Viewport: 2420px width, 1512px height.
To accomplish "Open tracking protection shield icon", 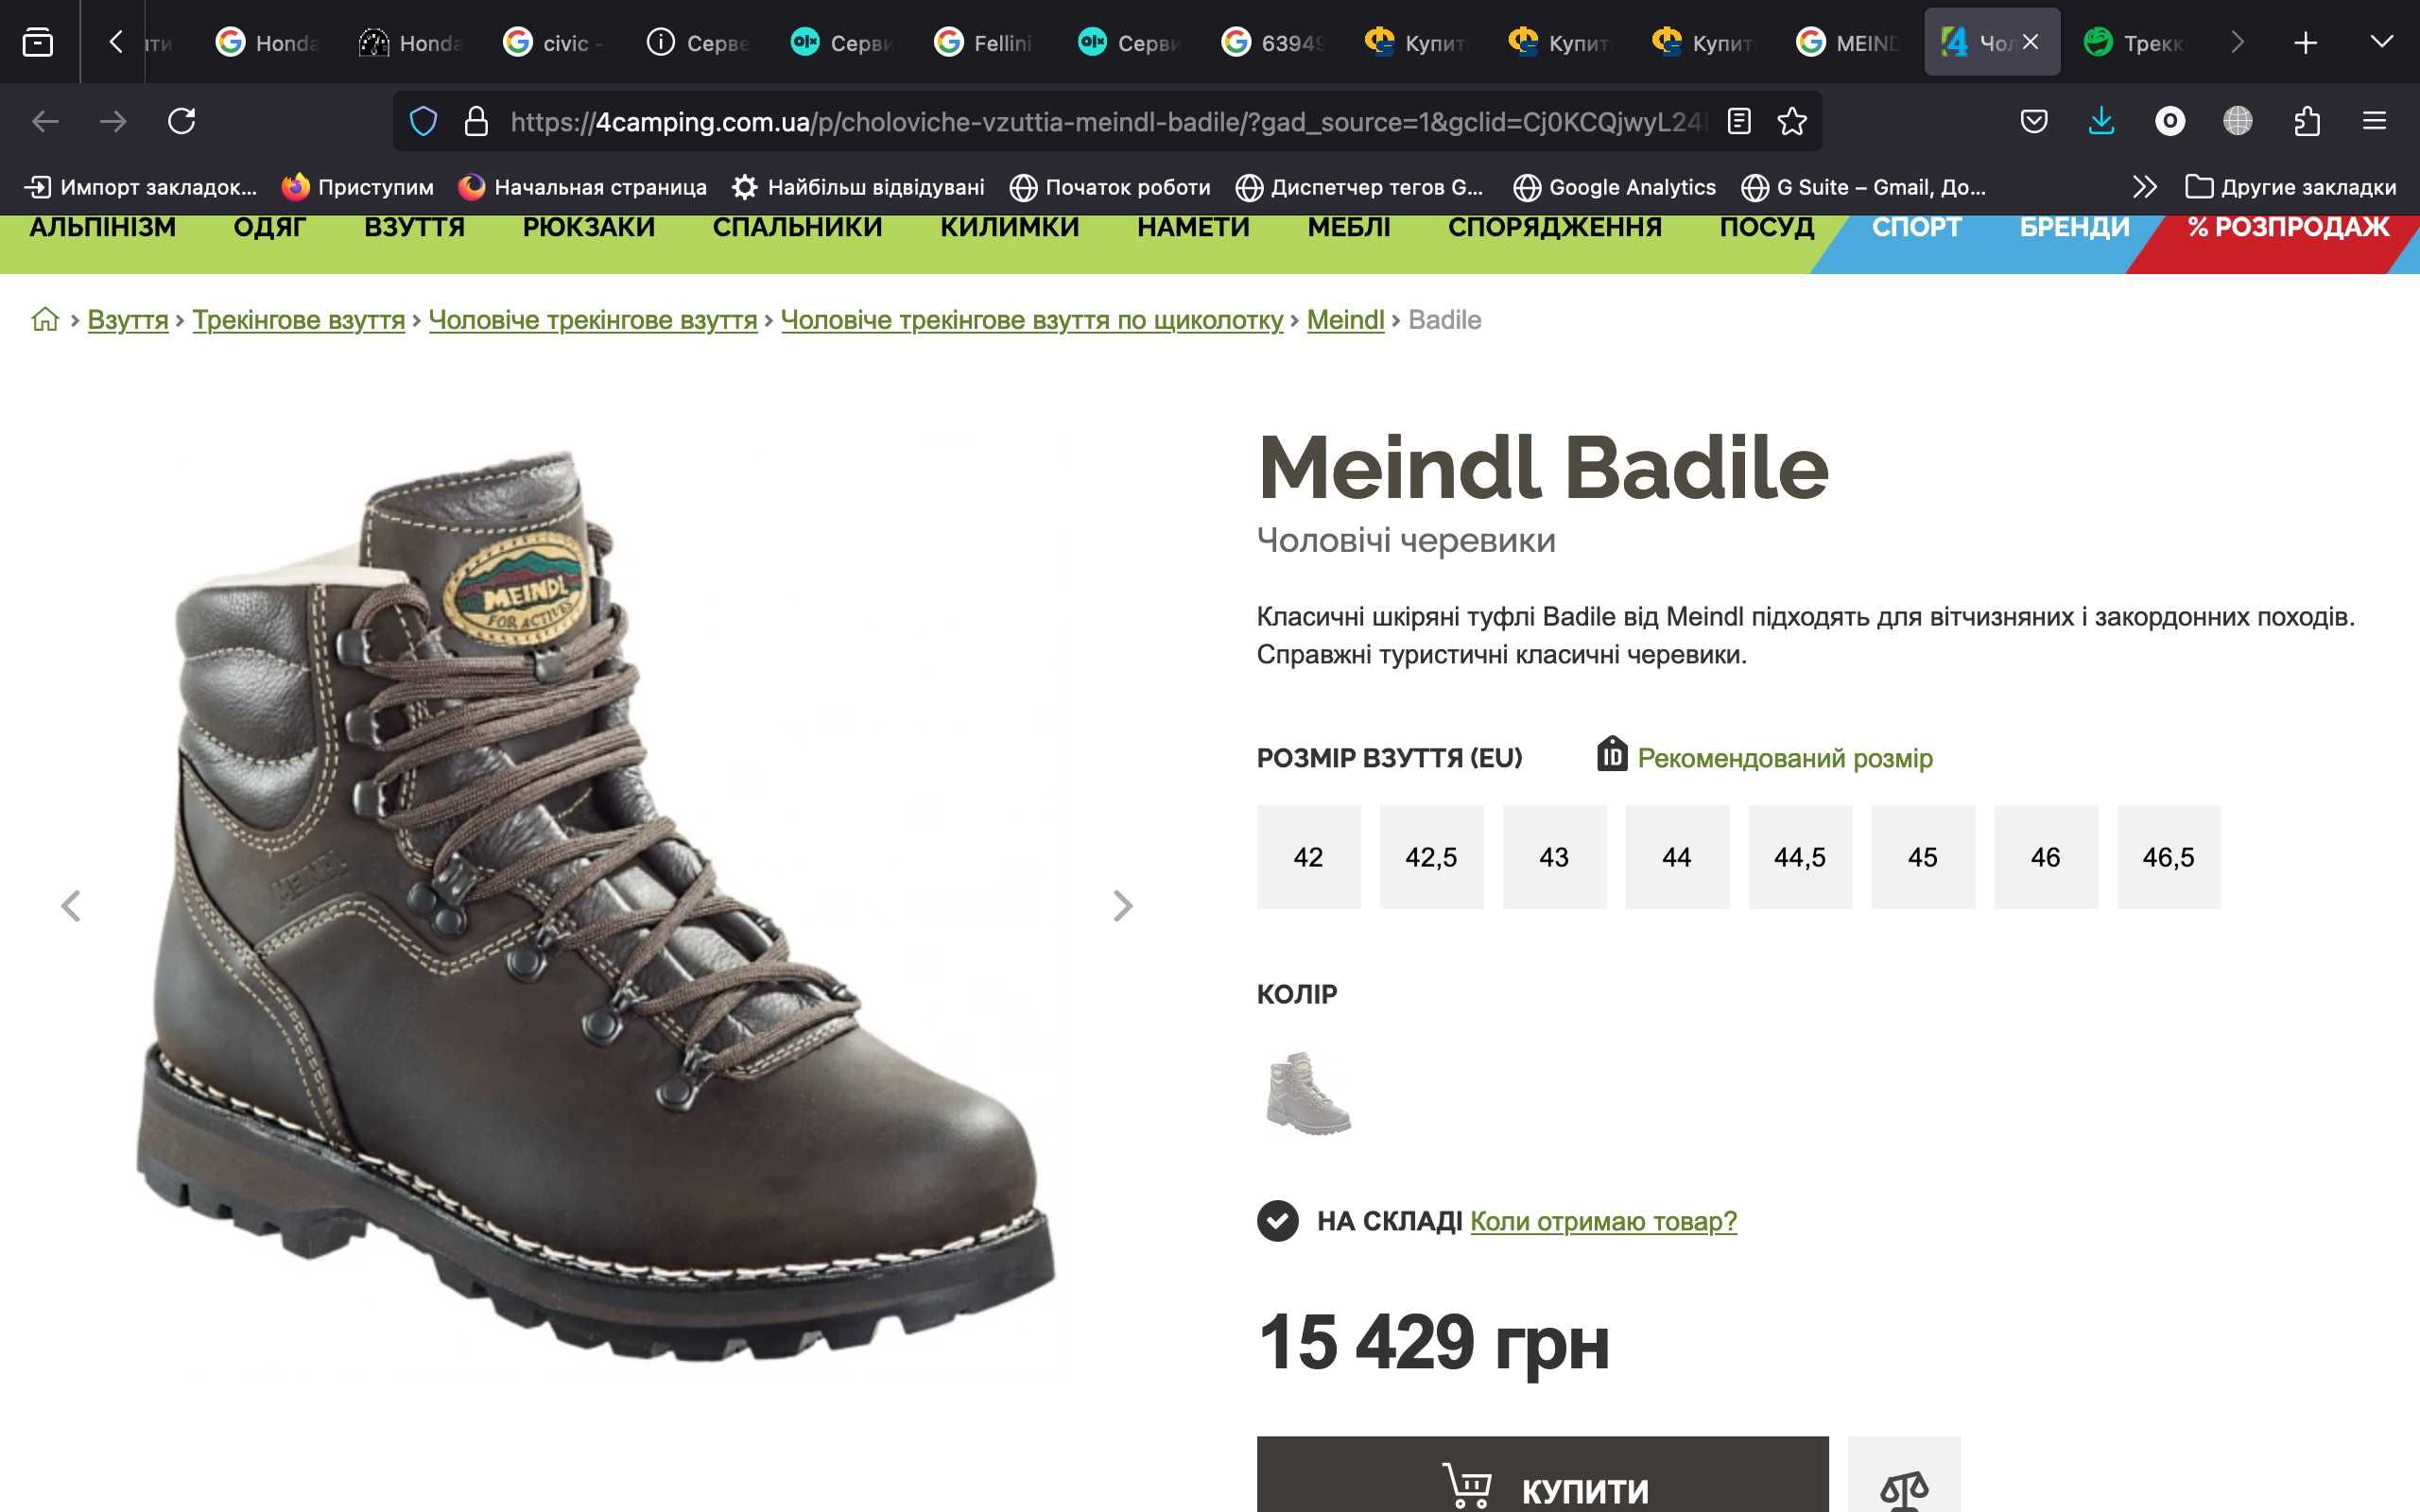I will 424,122.
